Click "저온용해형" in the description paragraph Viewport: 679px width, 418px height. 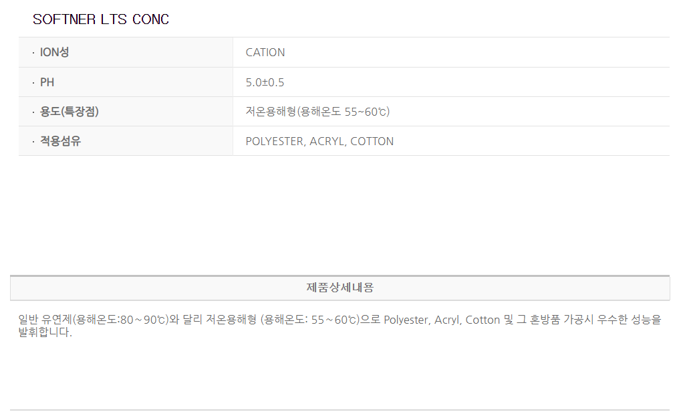coord(219,320)
